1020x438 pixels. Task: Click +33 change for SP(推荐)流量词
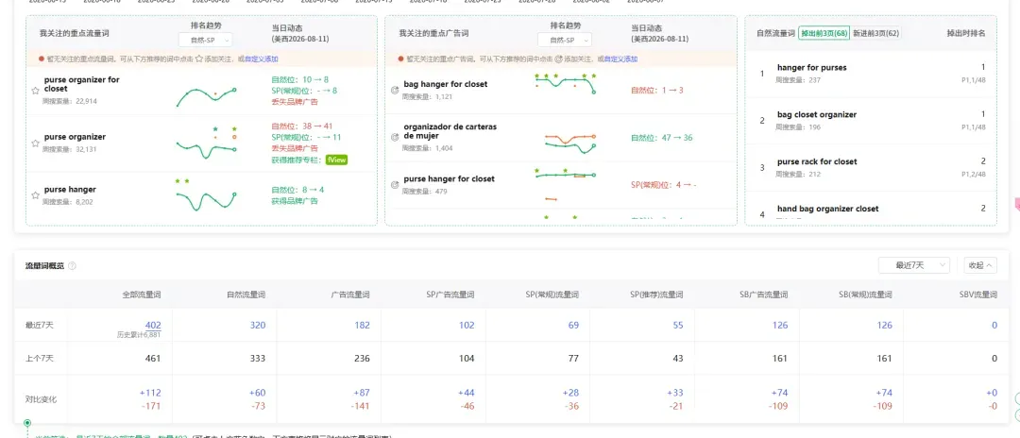click(x=675, y=393)
